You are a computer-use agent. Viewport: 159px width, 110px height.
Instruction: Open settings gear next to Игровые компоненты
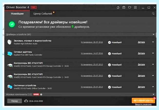pyautogui.click(x=41, y=94)
